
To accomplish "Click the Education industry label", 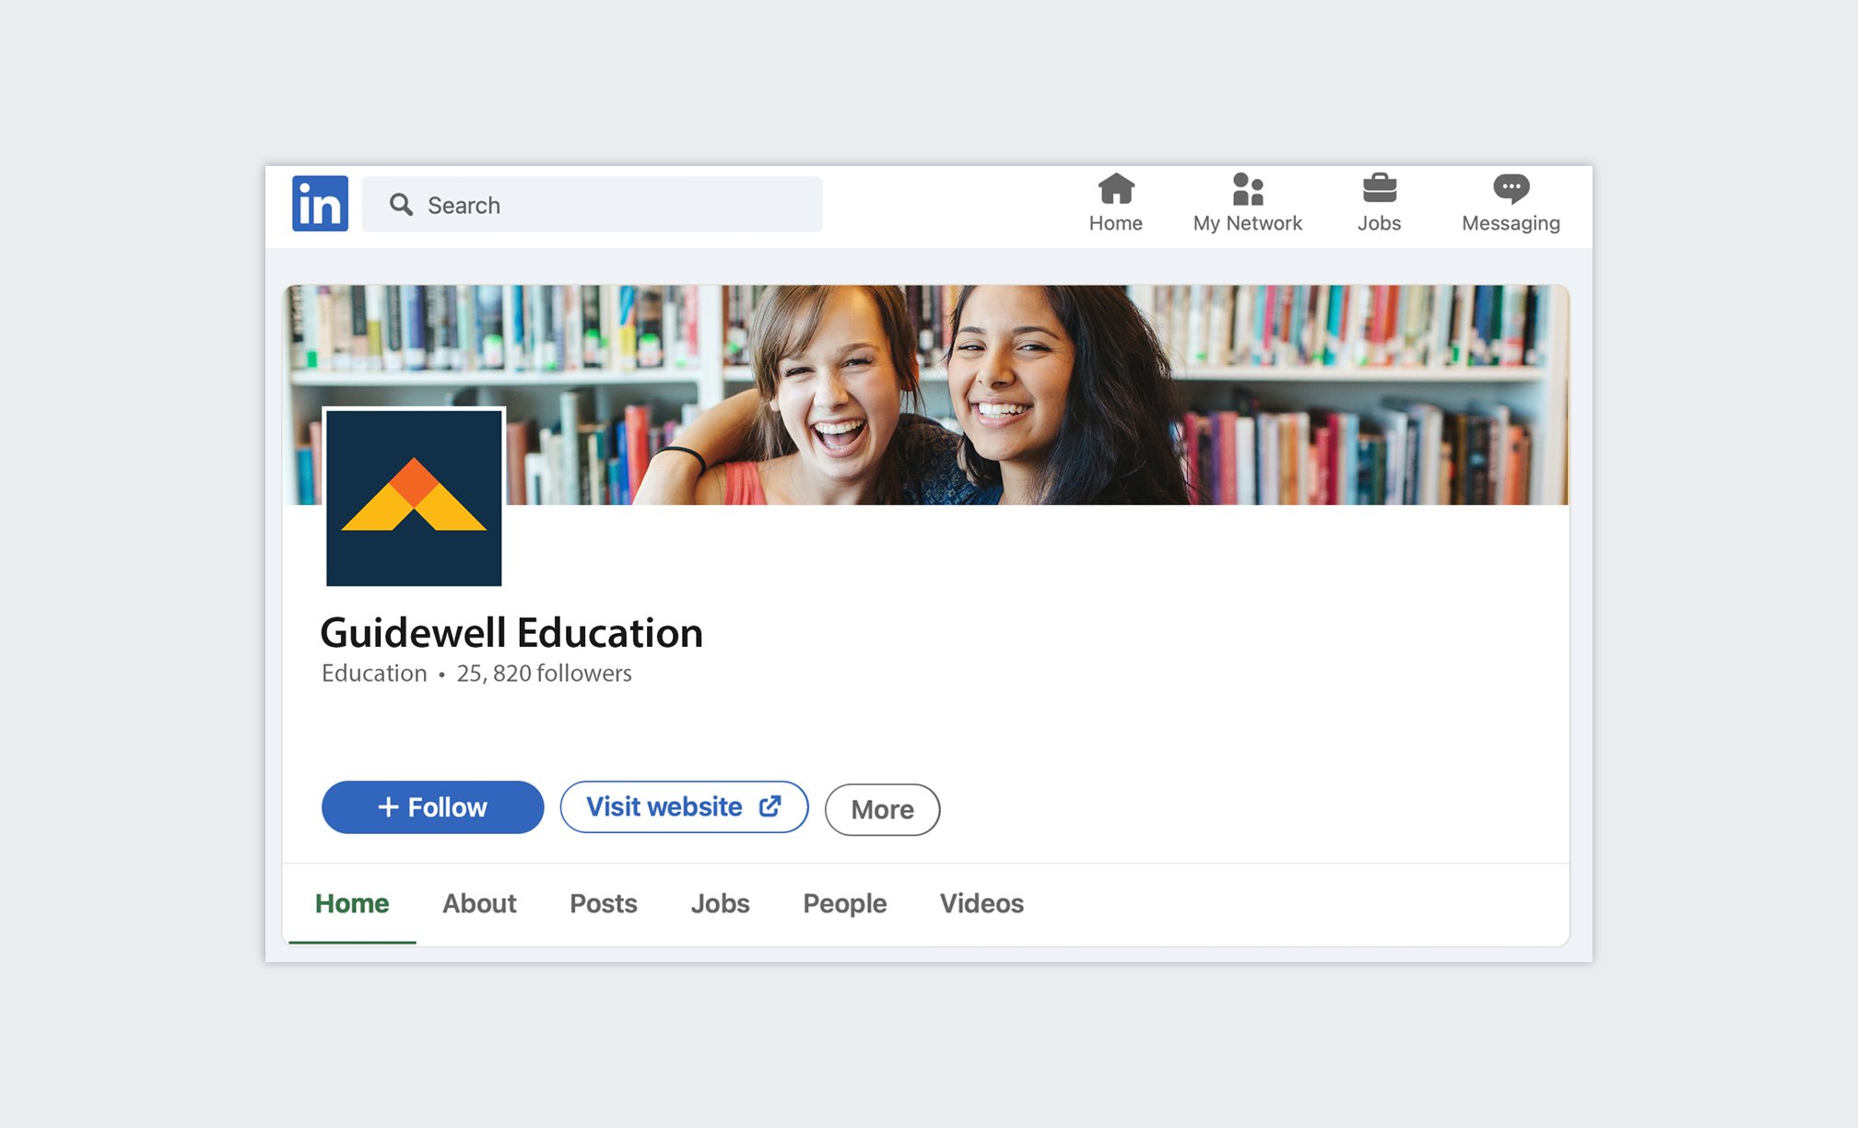I will pyautogui.click(x=374, y=674).
